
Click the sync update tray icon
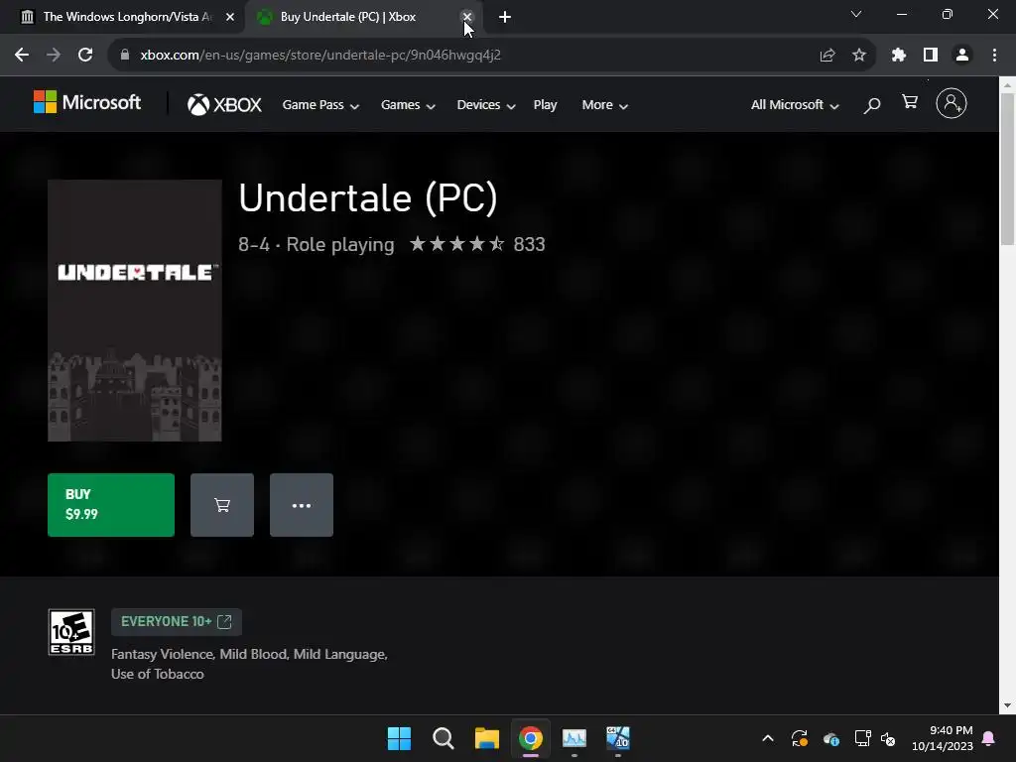point(800,738)
